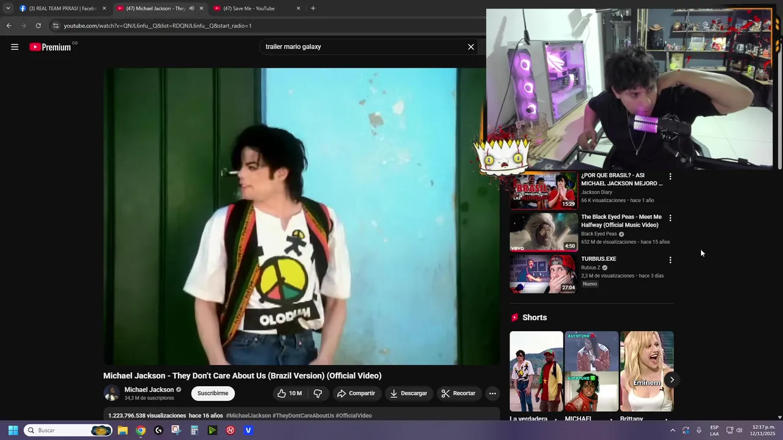Open the green play-arrow taskbar app
The image size is (783, 440).
tap(212, 430)
